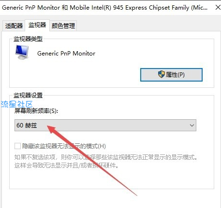221x208 pixels.
Task: Click the 屏幕刷新频率(S) label
Action: [x=36, y=111]
